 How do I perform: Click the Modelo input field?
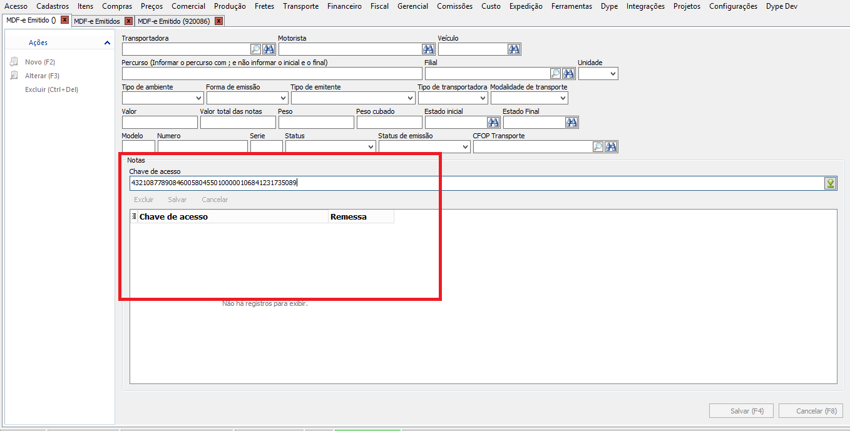(138, 146)
